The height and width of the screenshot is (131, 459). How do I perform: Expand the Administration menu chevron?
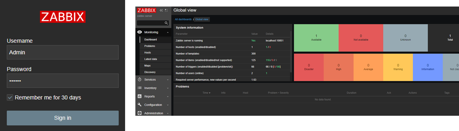(x=168, y=113)
